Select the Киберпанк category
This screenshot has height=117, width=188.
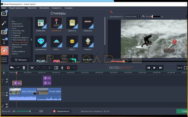[17, 47]
